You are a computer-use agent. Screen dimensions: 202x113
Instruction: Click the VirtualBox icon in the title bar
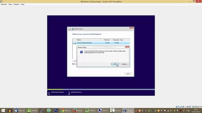click(1, 2)
